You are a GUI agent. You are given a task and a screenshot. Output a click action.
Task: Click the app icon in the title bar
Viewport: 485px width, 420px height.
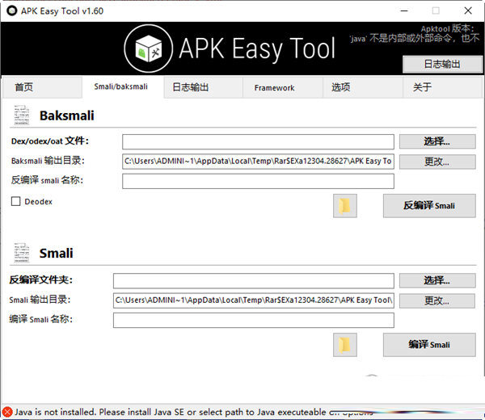12,10
